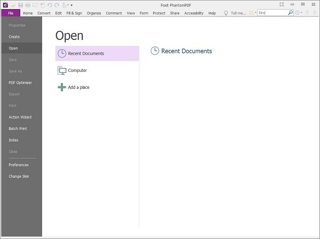Launch Action Wizard from the sidebar
This screenshot has width=320, height=239.
[x=21, y=117]
